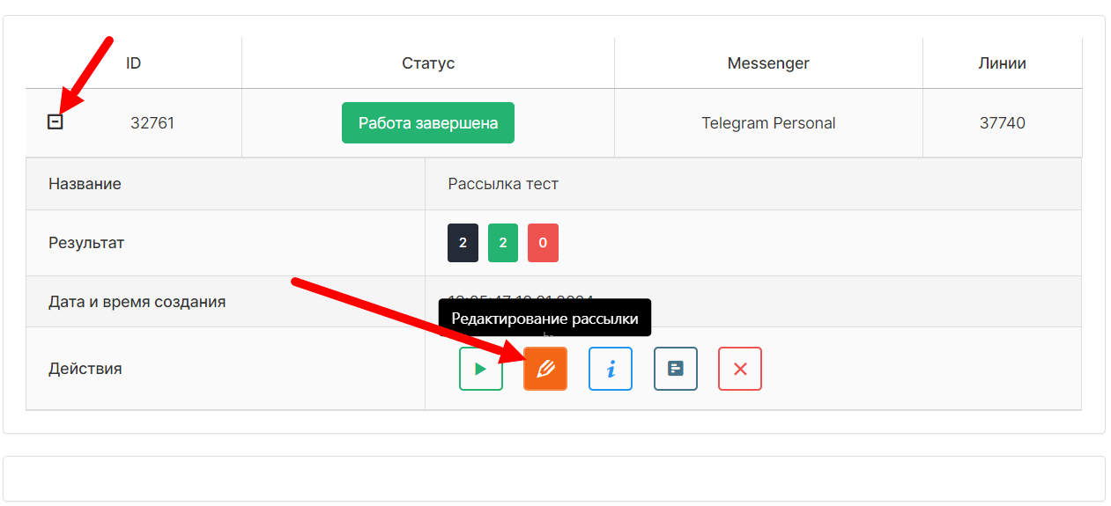Click the "Редактирование рассылки" tooltip
Viewport: 1111px width, 506px height.
click(544, 318)
